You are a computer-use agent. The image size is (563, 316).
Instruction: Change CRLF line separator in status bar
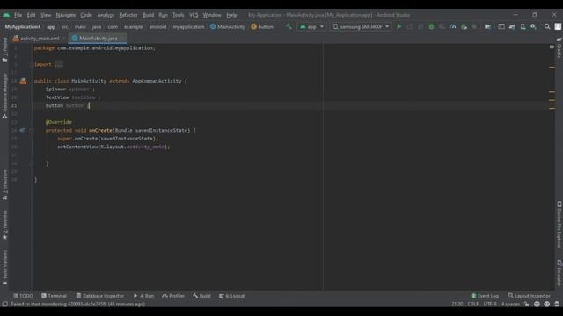point(473,304)
